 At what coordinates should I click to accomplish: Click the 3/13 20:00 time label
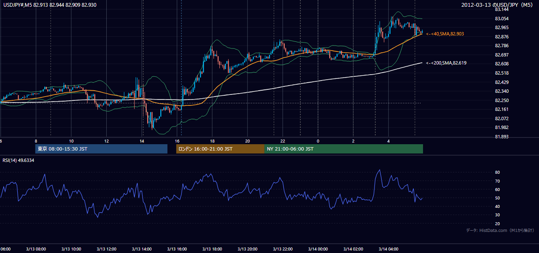(248, 249)
